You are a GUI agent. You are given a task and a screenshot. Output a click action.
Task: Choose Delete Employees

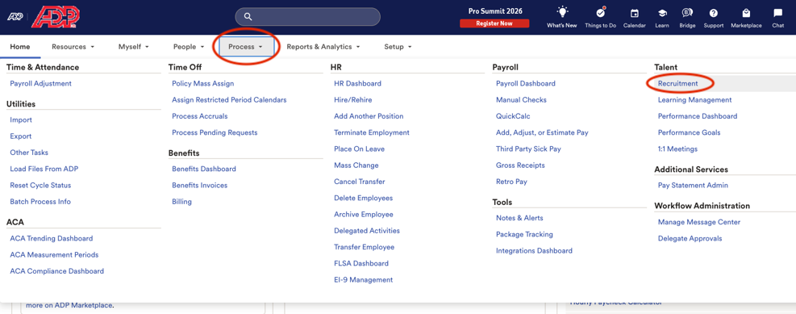(x=364, y=198)
